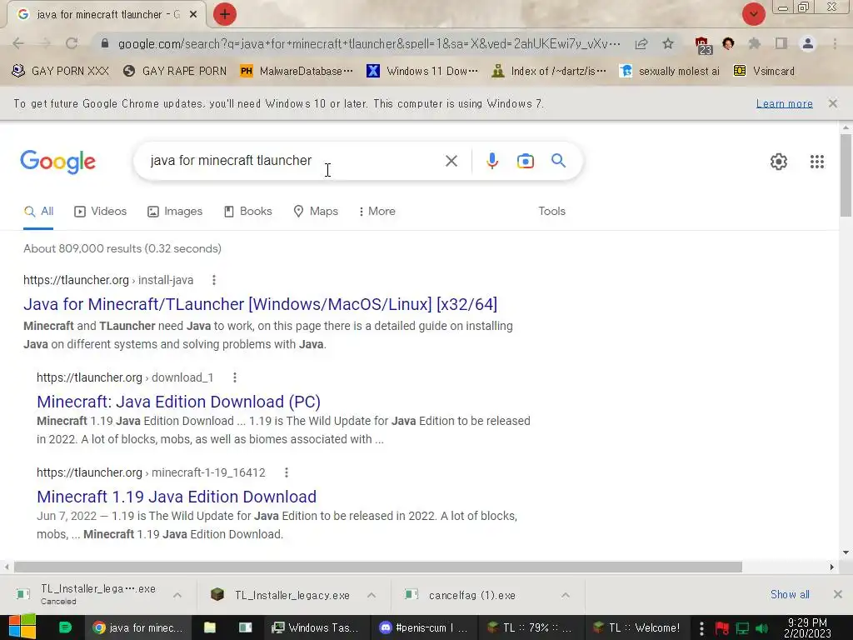Image resolution: width=853 pixels, height=640 pixels.
Task: Open the Google apps grid
Action: (816, 162)
